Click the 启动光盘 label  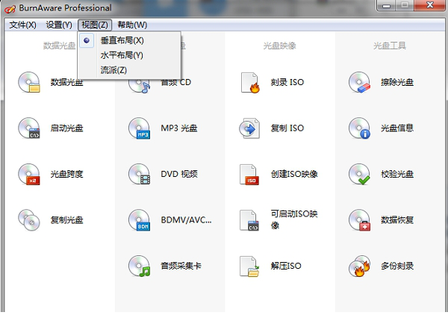(67, 128)
